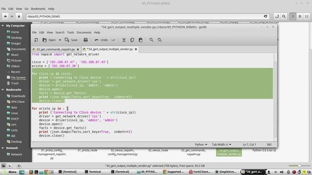Image resolution: width=312 pixels, height=175 pixels.
Task: Open gedit's Documents menu
Action: [84, 33]
